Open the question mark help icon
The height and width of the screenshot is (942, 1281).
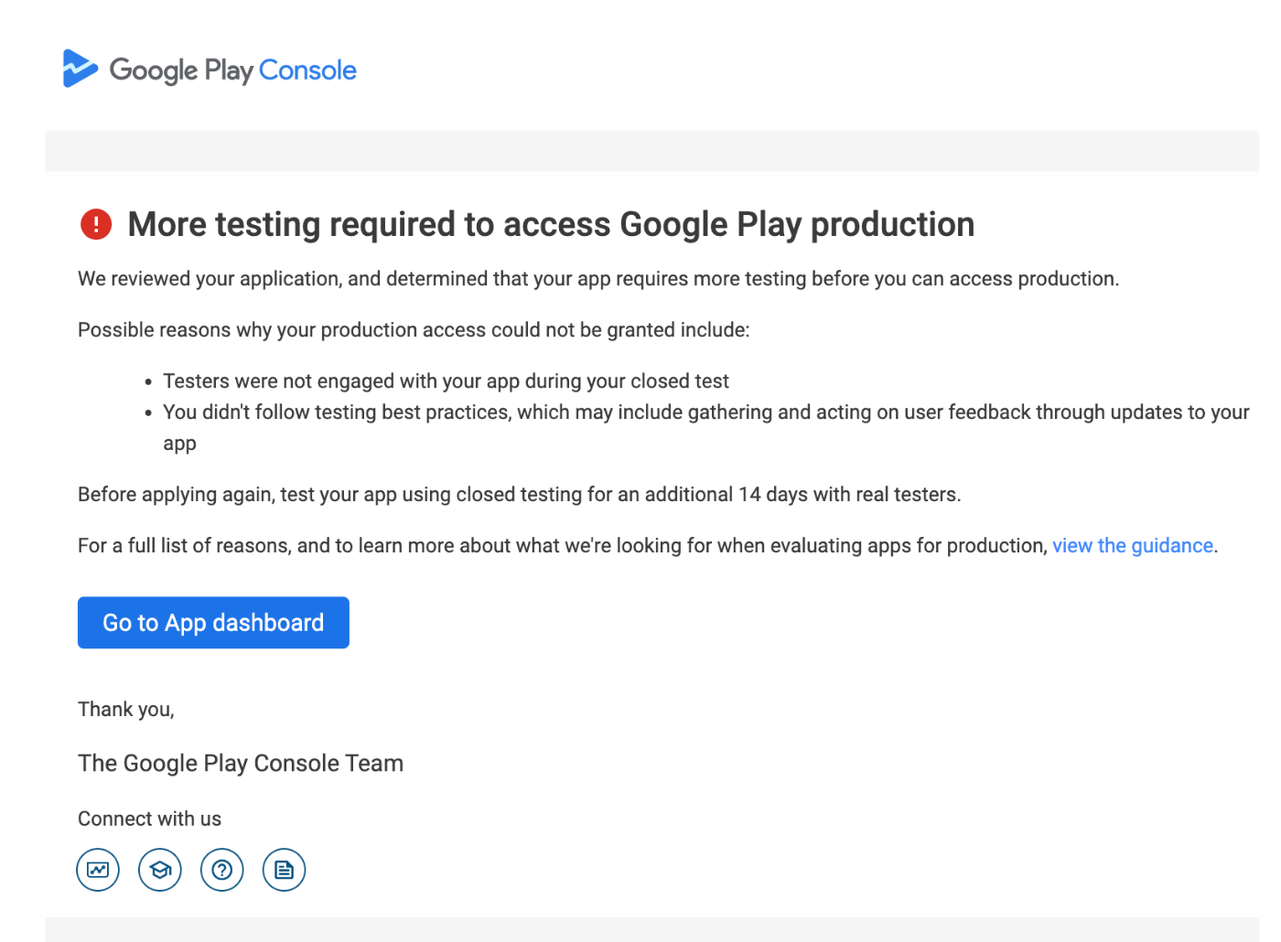[x=222, y=870]
